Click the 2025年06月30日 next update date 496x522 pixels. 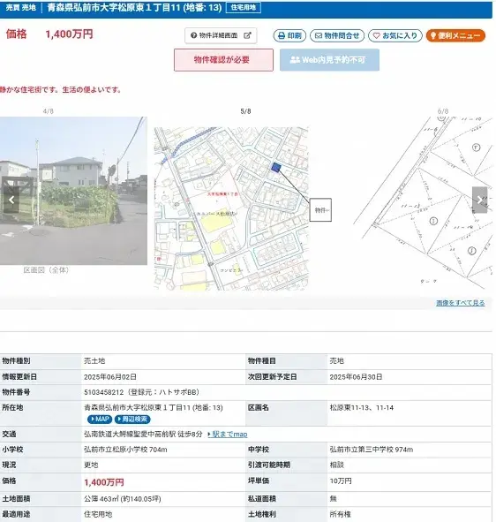(356, 377)
